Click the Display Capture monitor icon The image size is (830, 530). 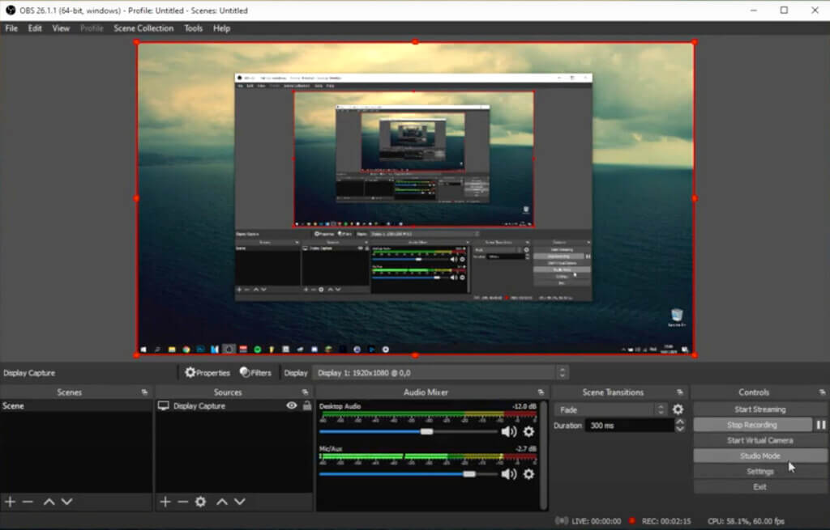(x=164, y=406)
